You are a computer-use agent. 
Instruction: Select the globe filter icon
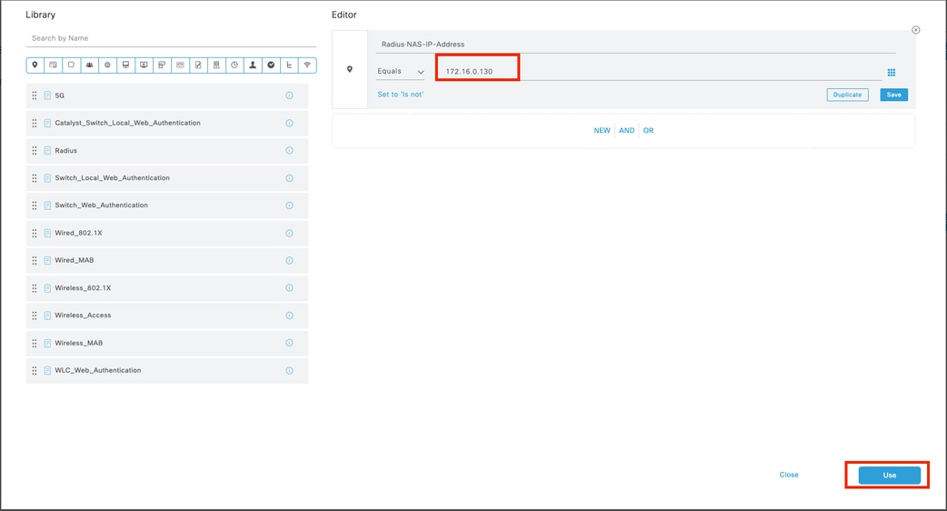click(107, 65)
